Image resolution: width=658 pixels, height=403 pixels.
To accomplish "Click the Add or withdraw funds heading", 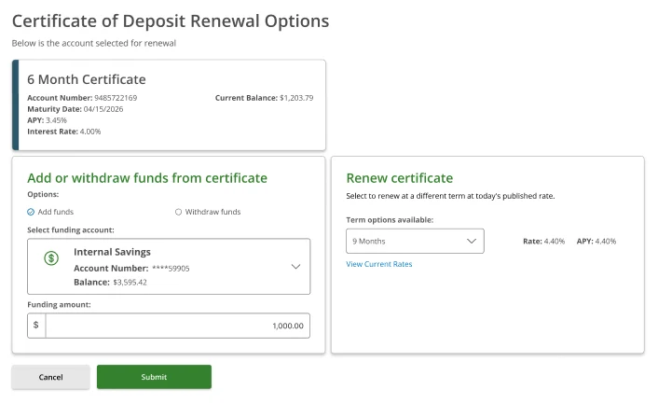I will 147,178.
